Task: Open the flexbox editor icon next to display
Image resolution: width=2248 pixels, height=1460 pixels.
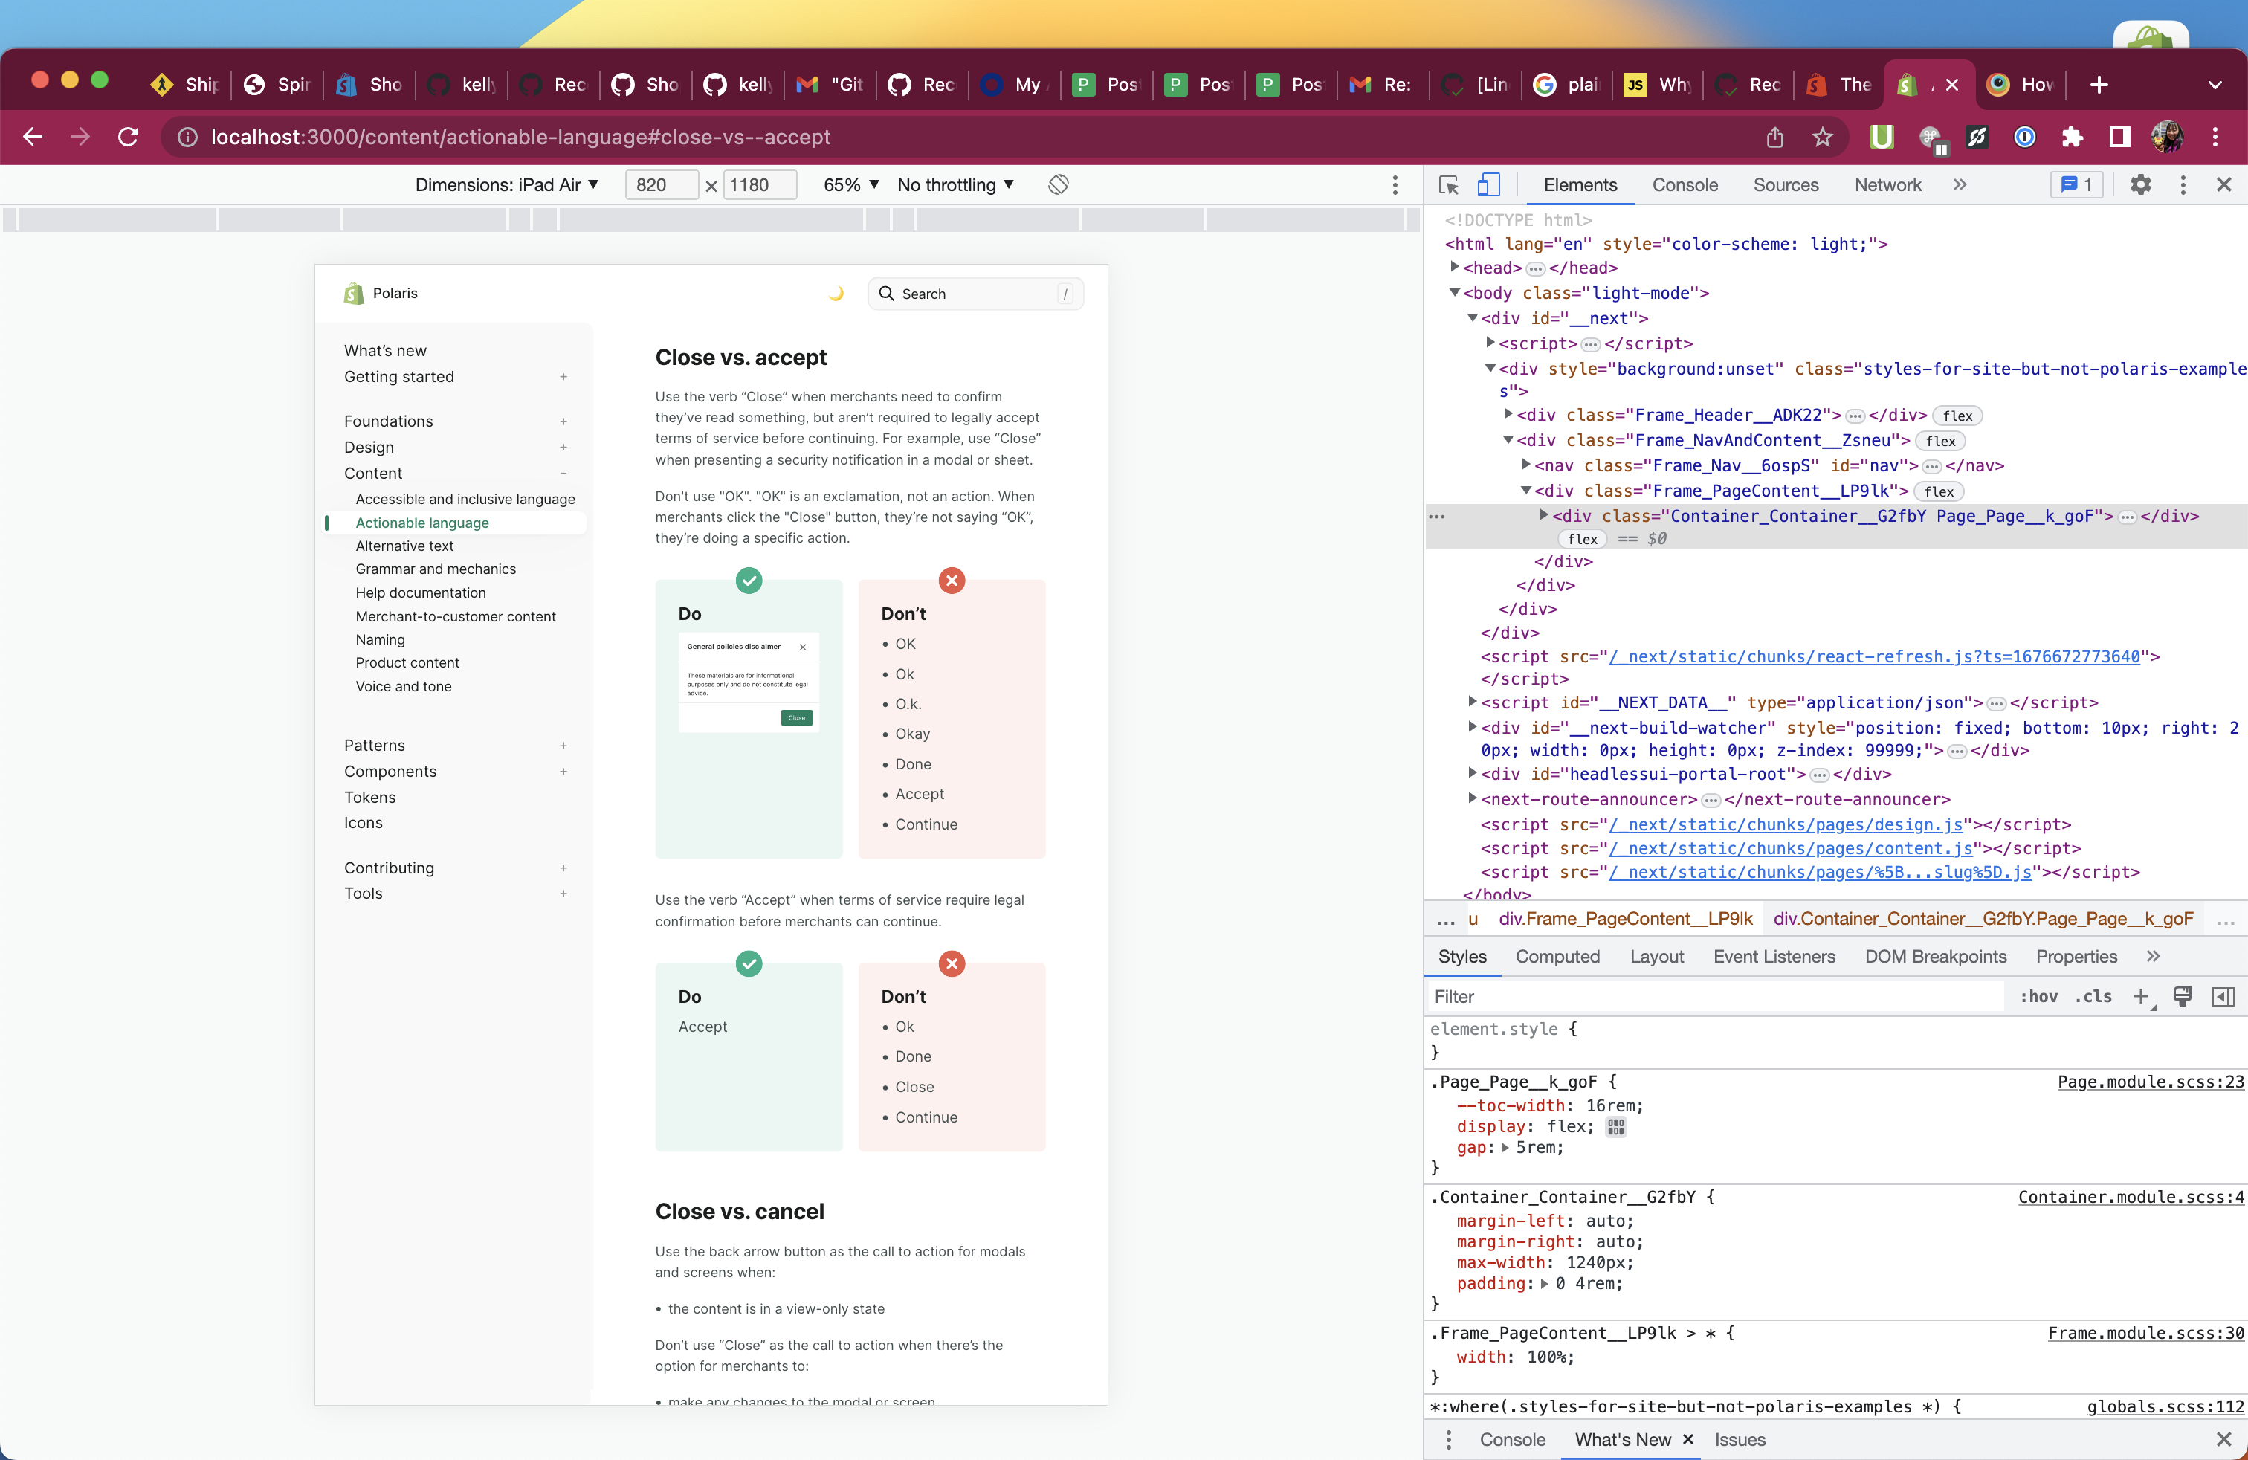Action: [1616, 1127]
